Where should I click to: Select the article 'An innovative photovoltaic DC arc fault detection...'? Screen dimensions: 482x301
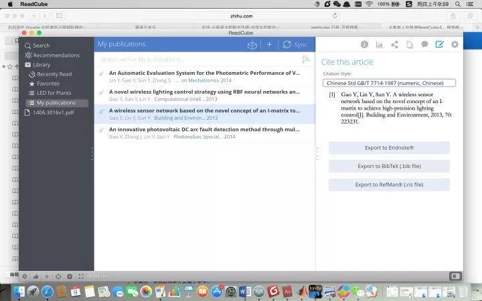coord(205,132)
